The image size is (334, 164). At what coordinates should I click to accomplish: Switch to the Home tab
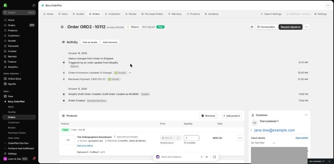(x=48, y=14)
